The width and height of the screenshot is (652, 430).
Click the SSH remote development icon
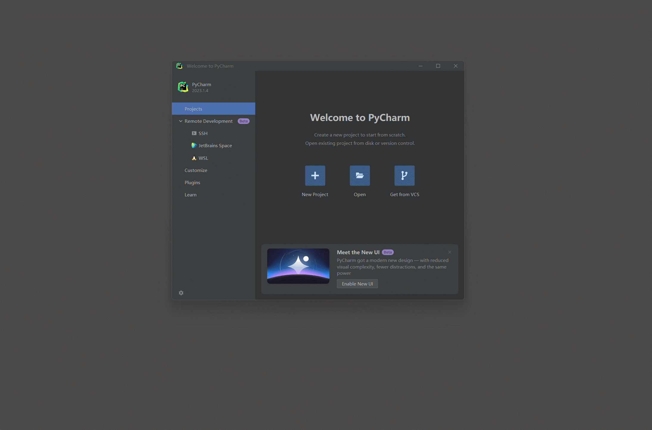click(x=194, y=133)
